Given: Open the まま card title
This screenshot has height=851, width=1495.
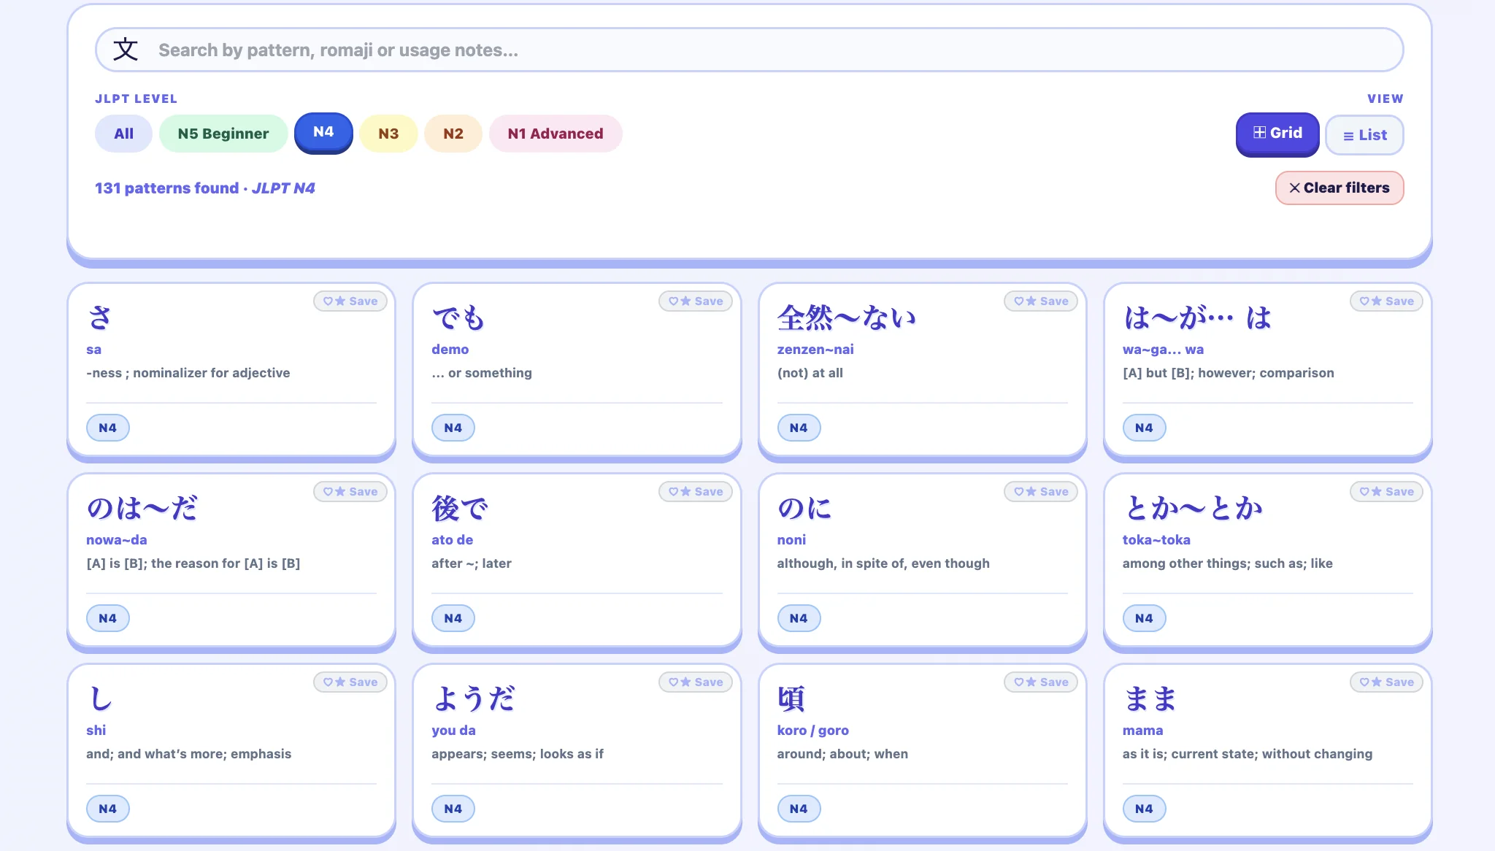Looking at the screenshot, I should pos(1150,699).
